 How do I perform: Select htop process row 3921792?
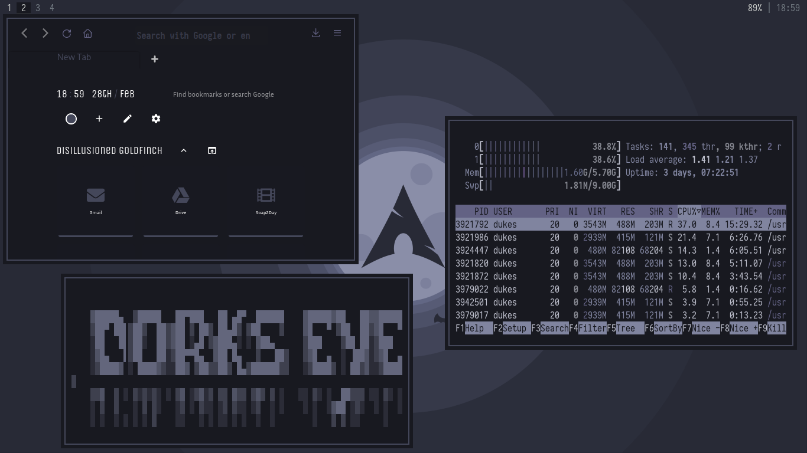621,224
